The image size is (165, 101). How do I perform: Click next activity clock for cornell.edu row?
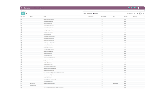tap(102, 34)
